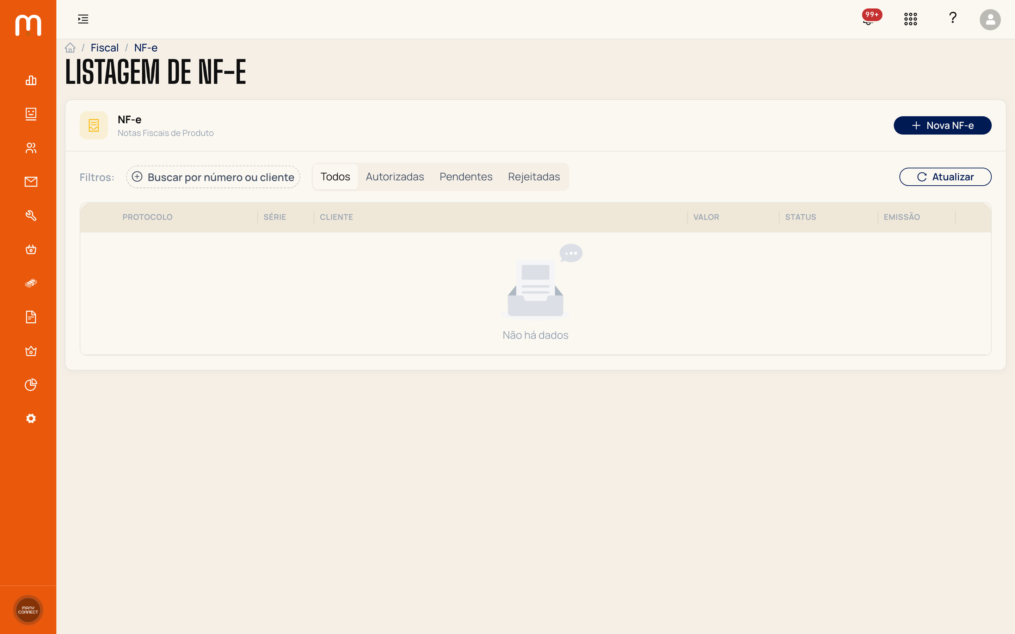
Task: Click the PROTOCOLO column header
Action: (147, 217)
